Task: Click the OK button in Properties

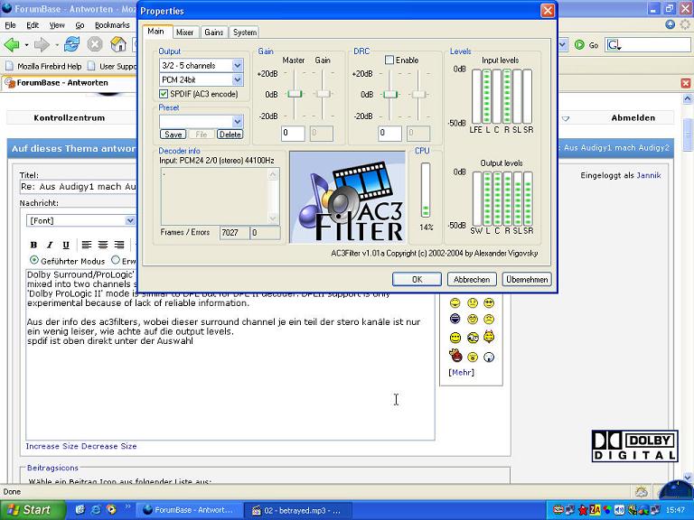Action: click(x=417, y=280)
